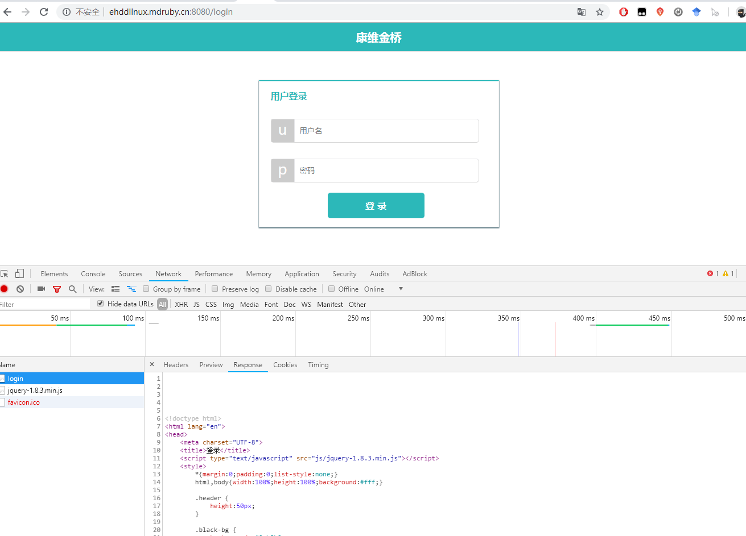The height and width of the screenshot is (536, 746).
Task: Open the Online throttling dropdown
Action: 383,289
